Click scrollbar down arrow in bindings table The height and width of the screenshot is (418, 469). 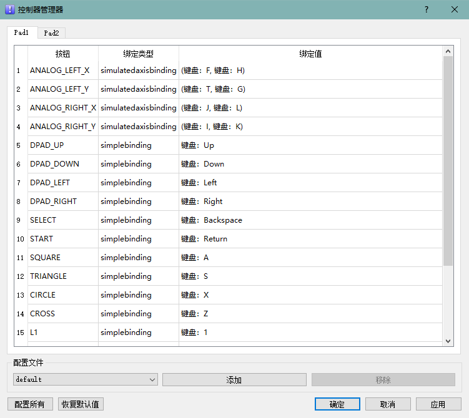point(448,341)
